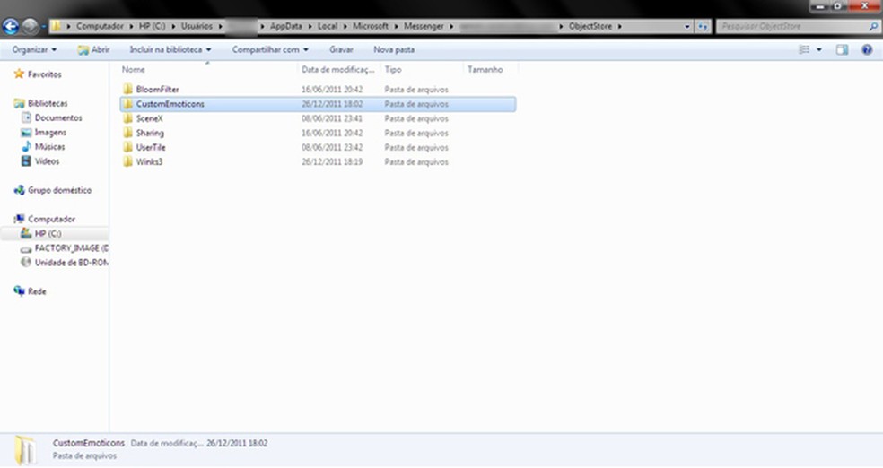This screenshot has height=468, width=883.
Task: Click the UserTile folder name
Action: (x=151, y=147)
